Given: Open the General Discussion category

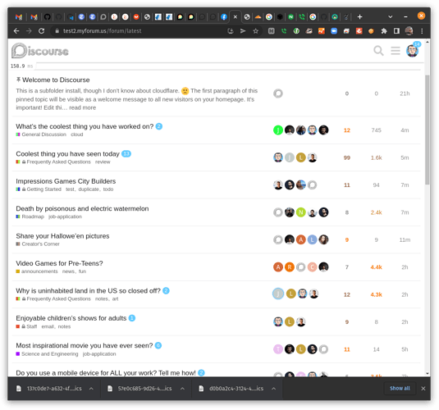Looking at the screenshot, I should (41, 134).
